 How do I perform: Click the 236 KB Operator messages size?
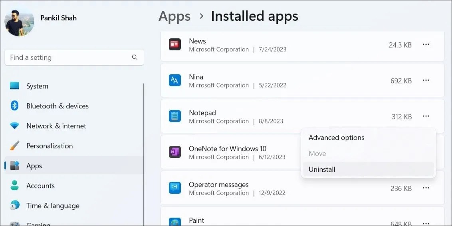401,189
